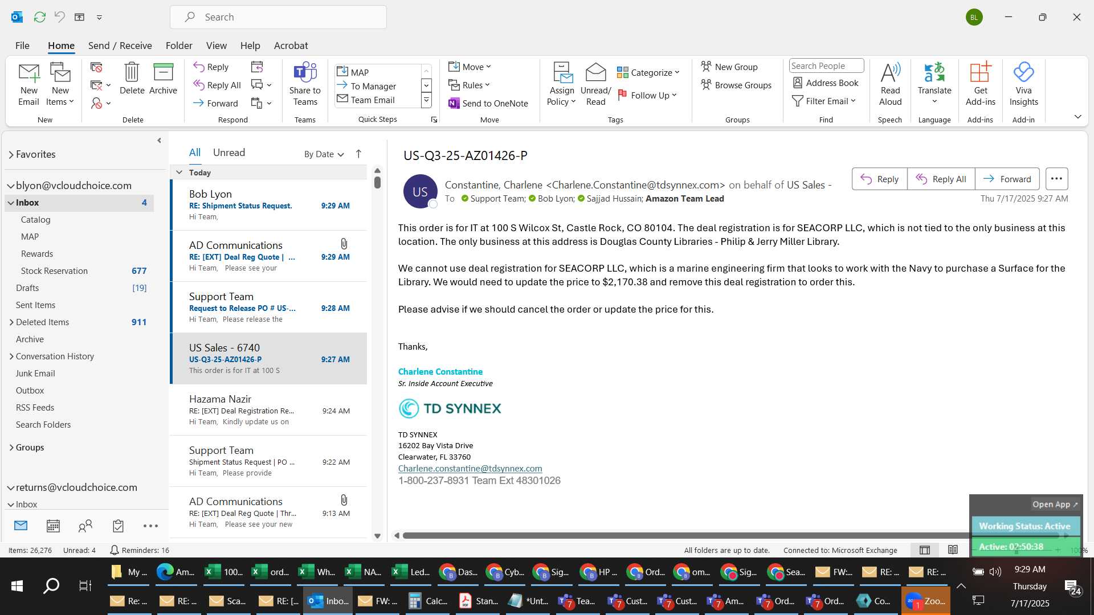
Task: Show All messages filter
Action: (x=195, y=153)
